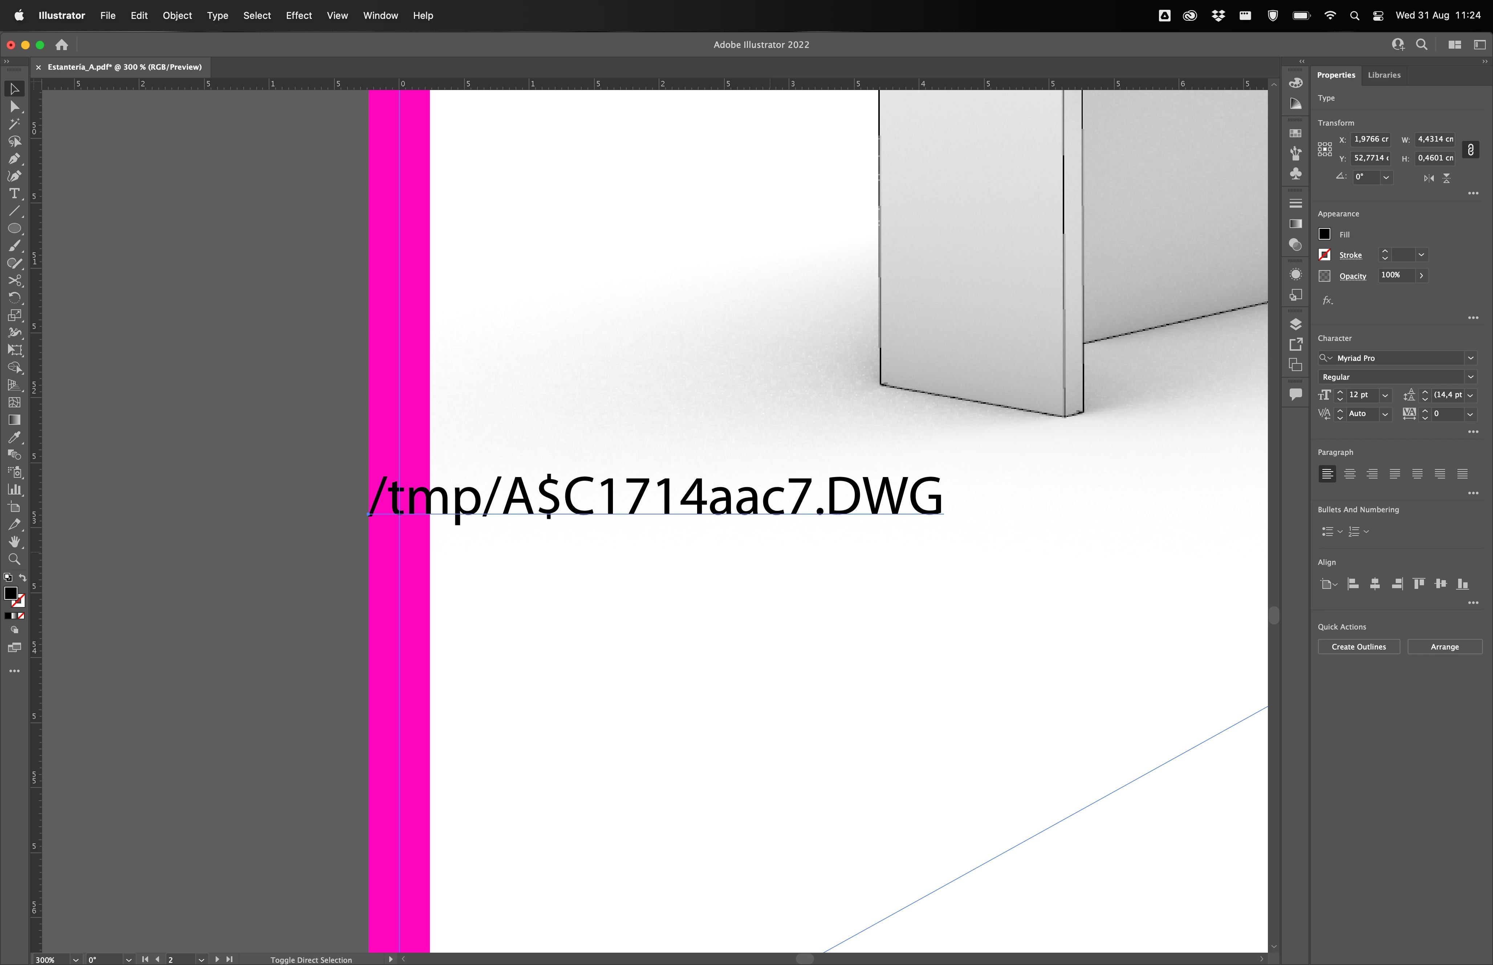Click the black Fill color swatch
The height and width of the screenshot is (965, 1493).
point(1325,234)
